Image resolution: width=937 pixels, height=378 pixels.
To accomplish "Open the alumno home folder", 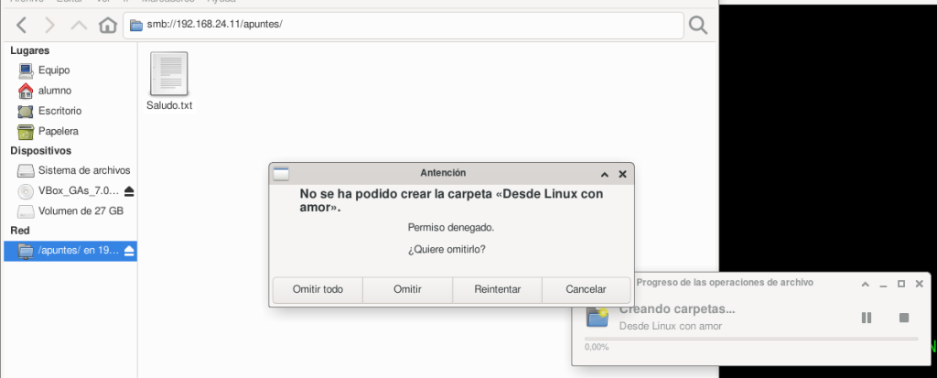I will tap(54, 91).
